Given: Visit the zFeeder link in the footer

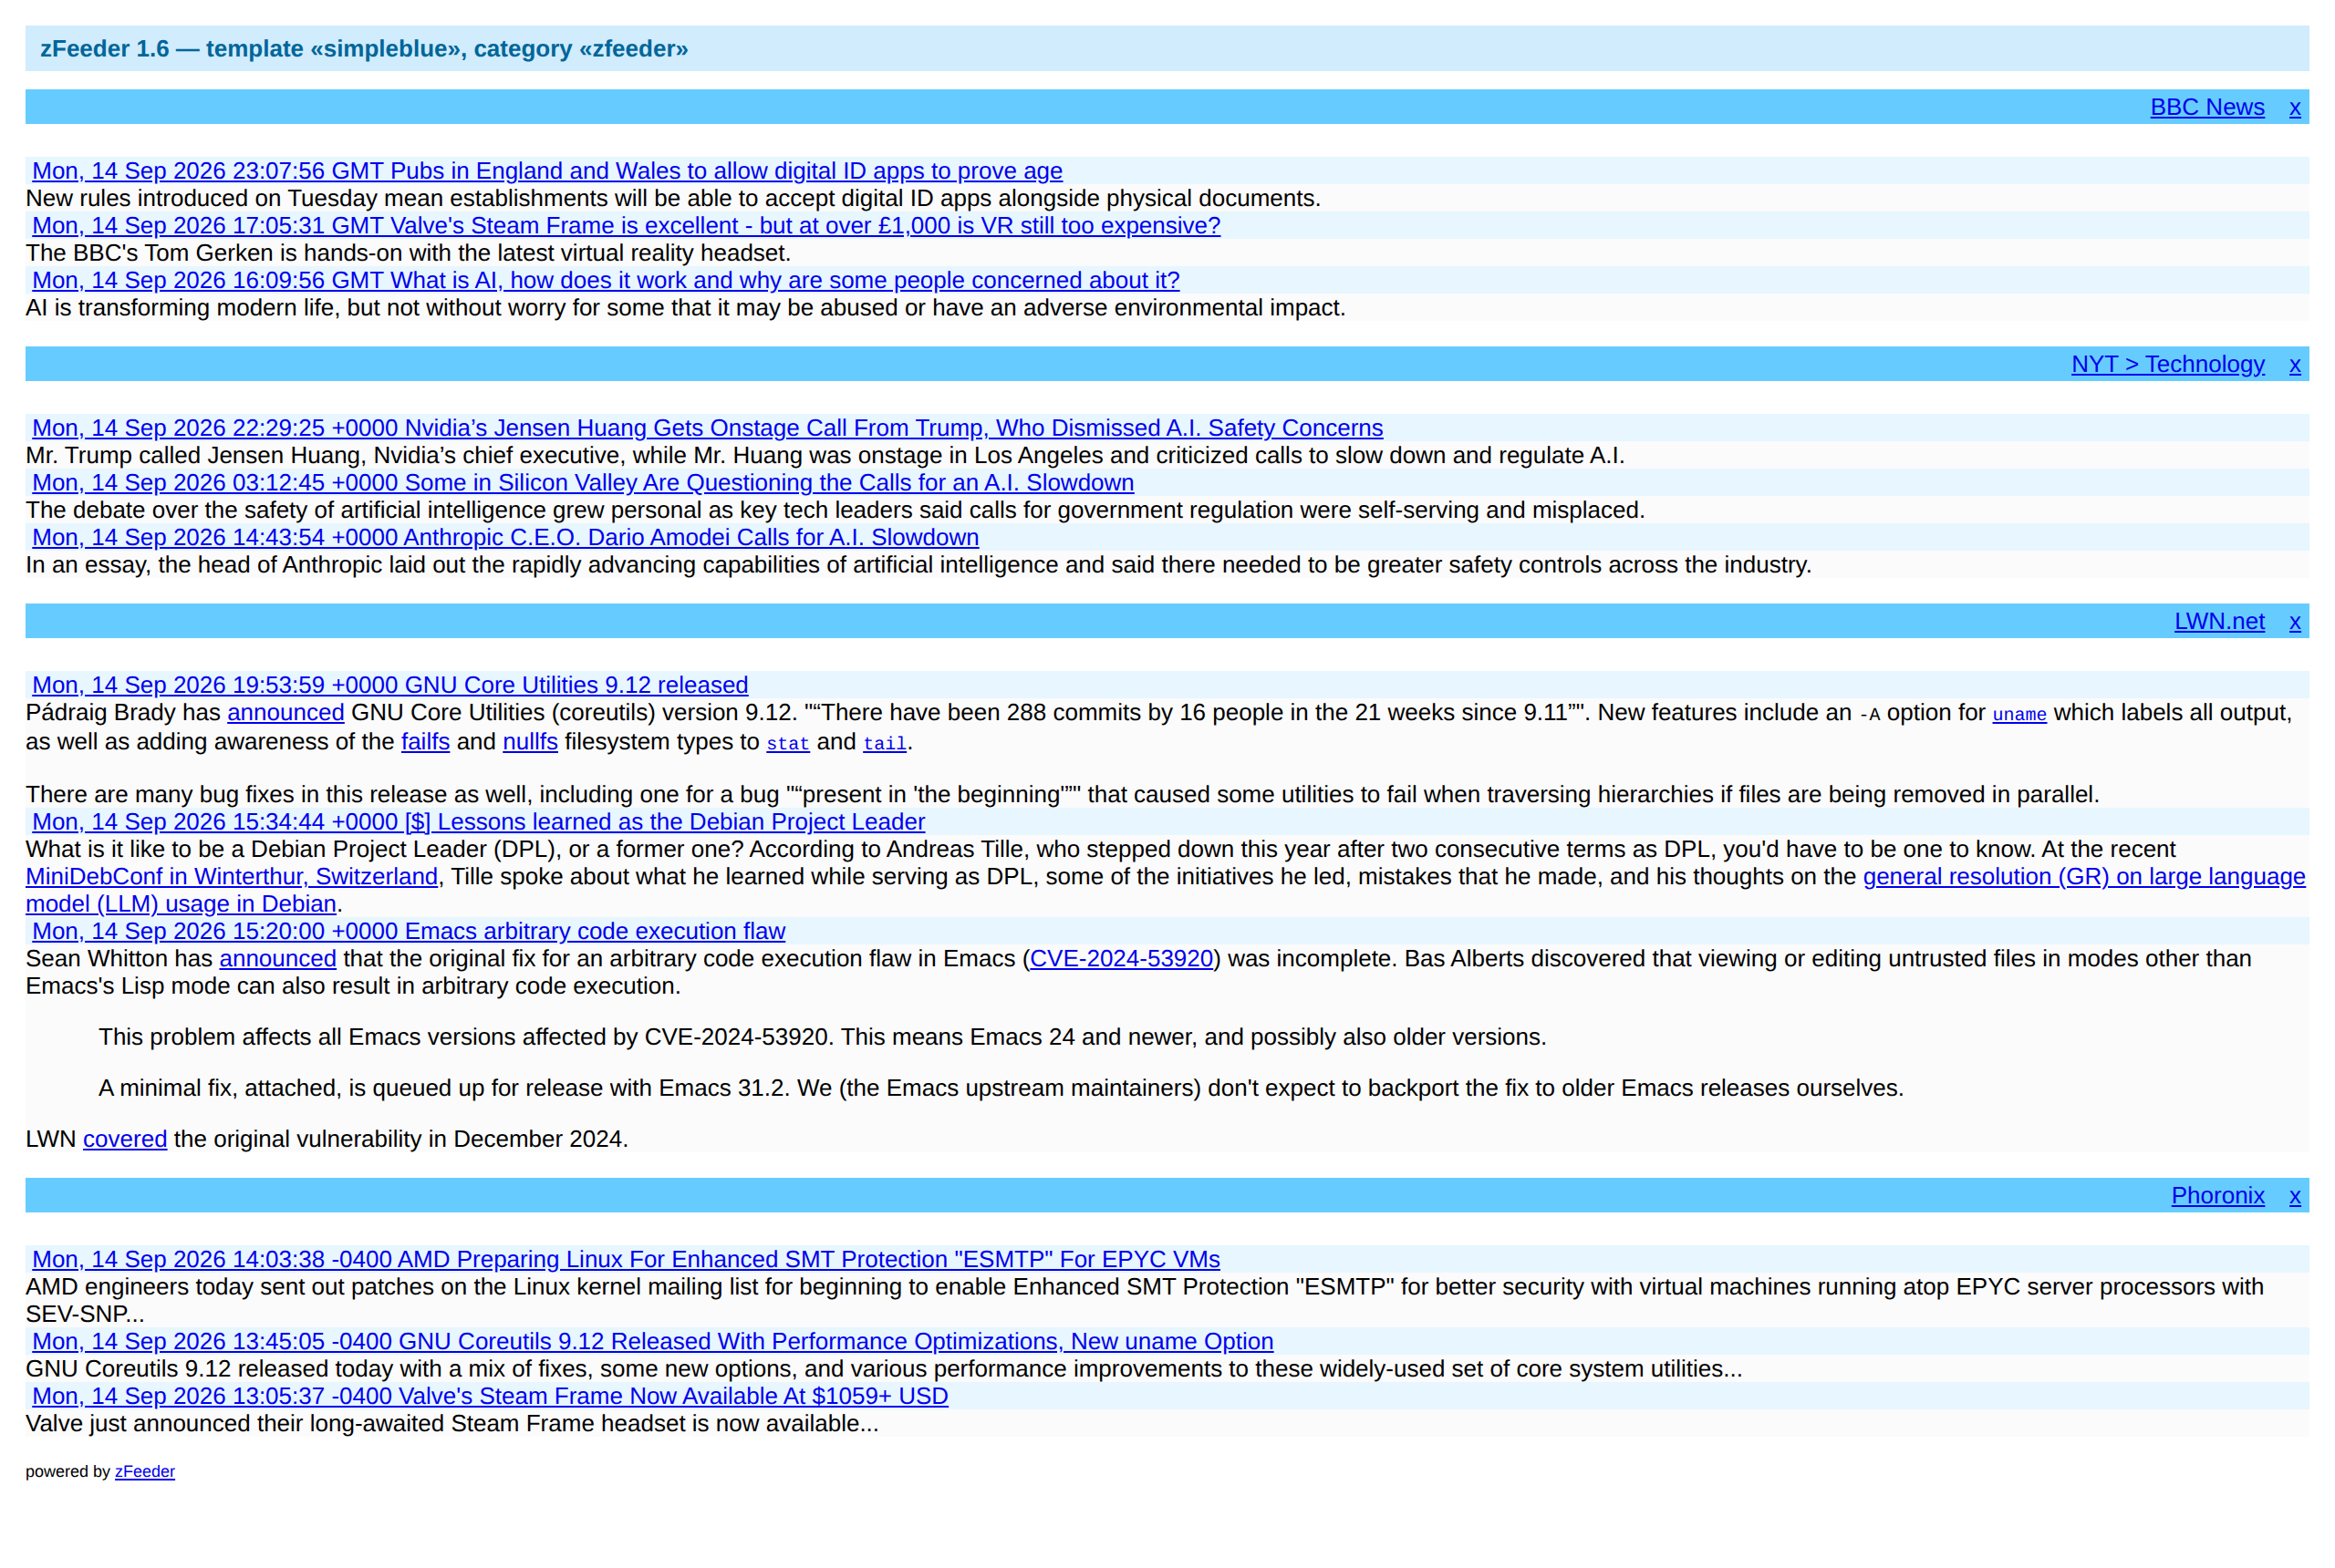Looking at the screenshot, I should [145, 1472].
